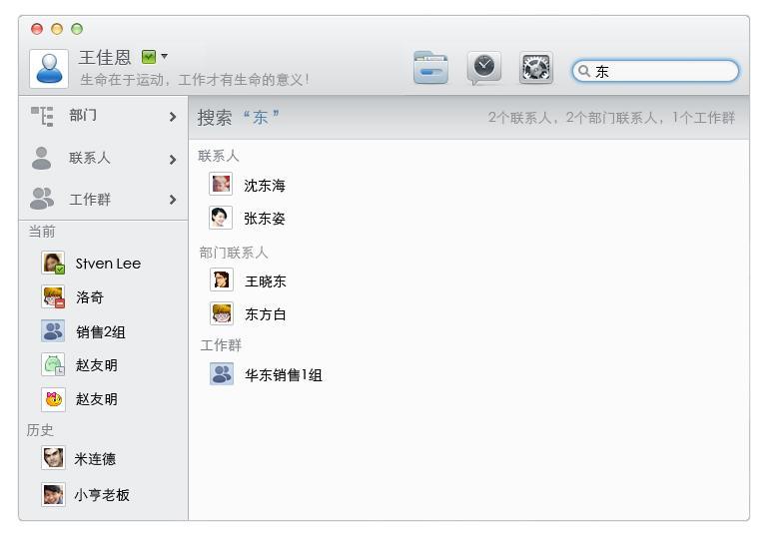The image size is (775, 551).
Task: Open the green online status dropdown
Action: [x=154, y=57]
